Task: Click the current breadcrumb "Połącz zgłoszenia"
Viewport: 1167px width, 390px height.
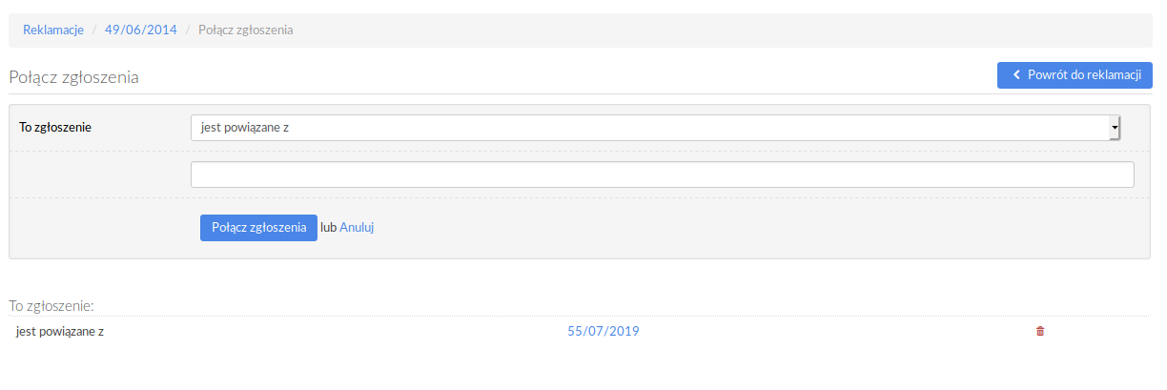Action: [245, 31]
